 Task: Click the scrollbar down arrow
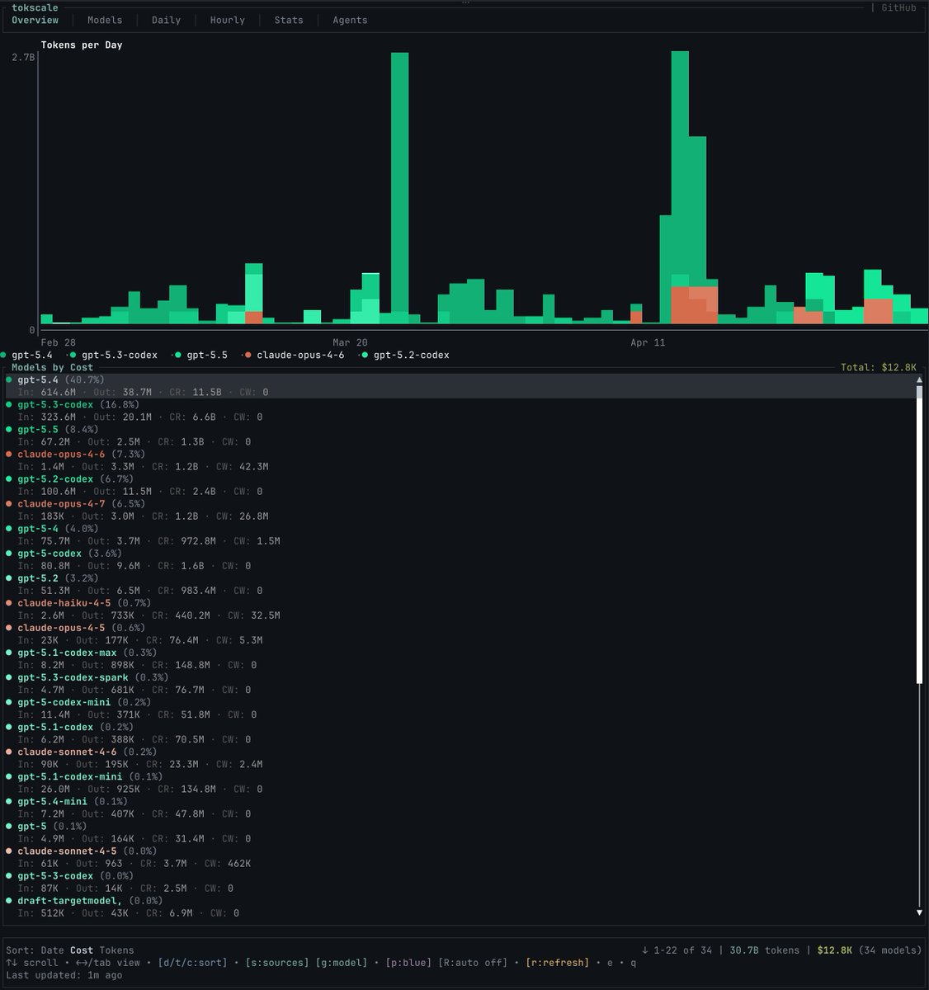click(919, 912)
